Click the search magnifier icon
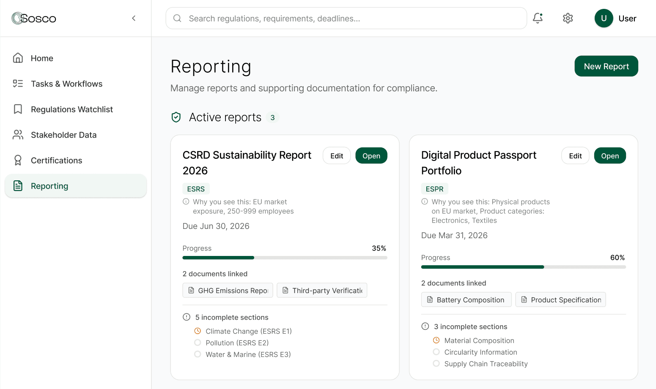This screenshot has width=656, height=389. click(x=177, y=18)
